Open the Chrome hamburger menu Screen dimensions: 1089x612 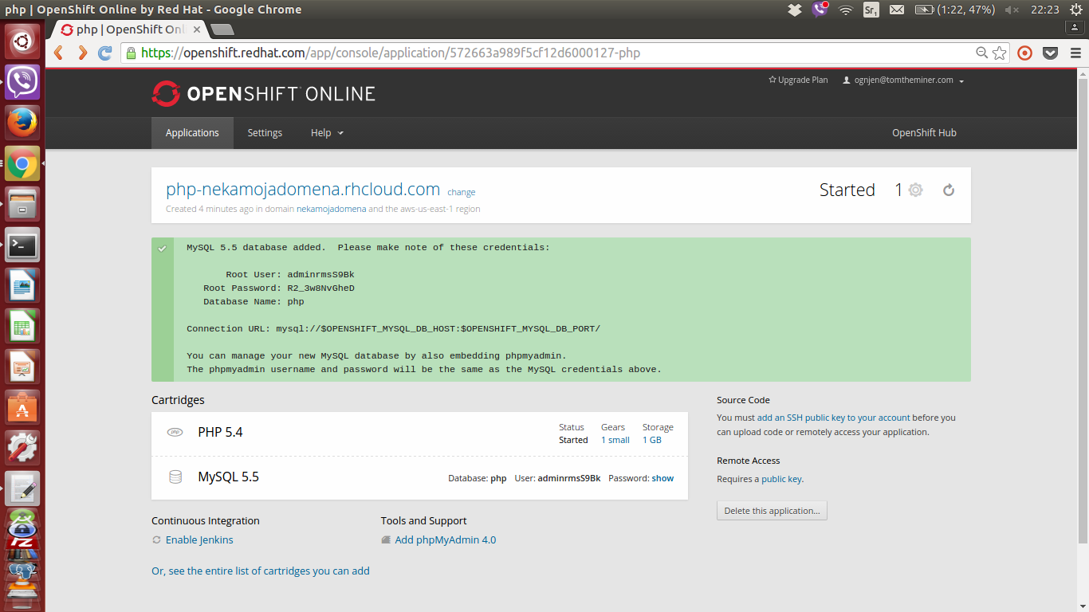click(1075, 53)
